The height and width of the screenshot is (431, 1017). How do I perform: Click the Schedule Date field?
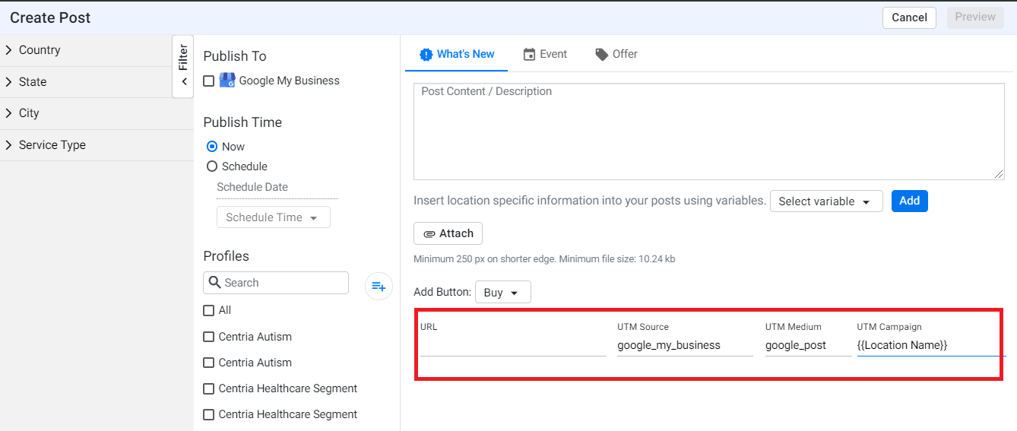(x=277, y=188)
